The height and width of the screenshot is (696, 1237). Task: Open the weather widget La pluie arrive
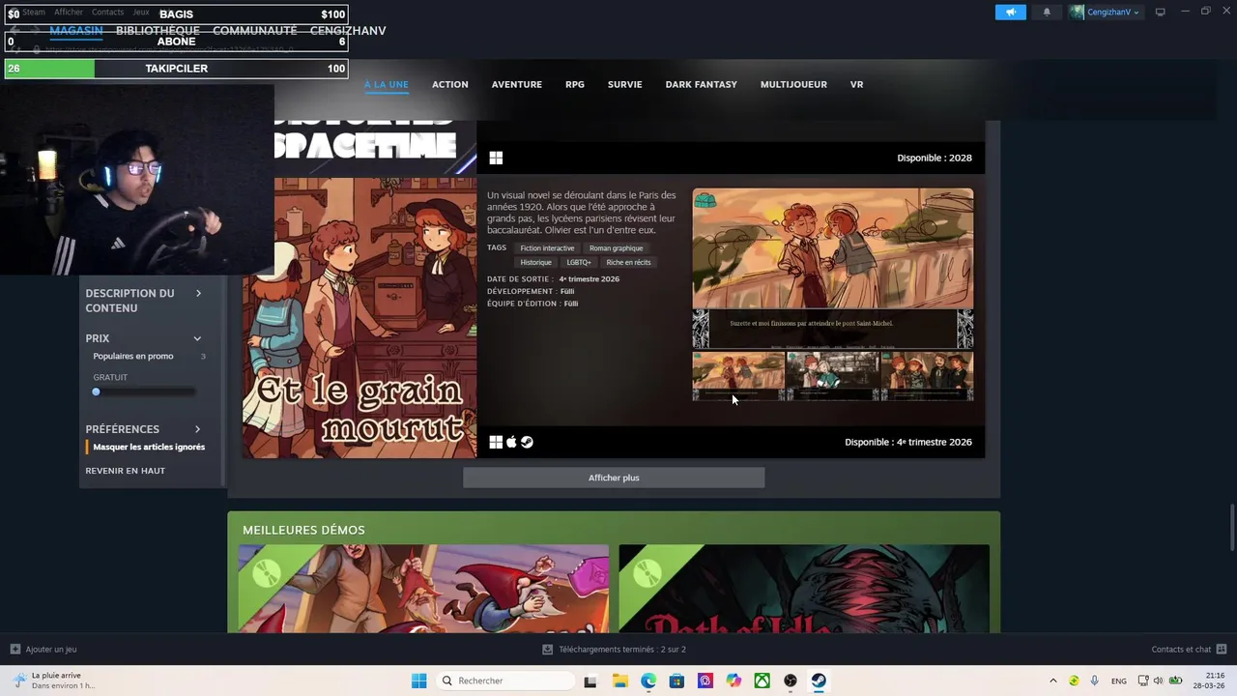(54, 681)
